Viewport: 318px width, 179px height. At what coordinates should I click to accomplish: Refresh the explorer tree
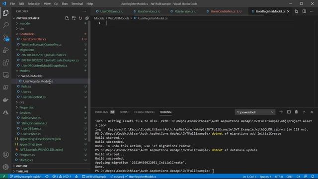(x=80, y=18)
